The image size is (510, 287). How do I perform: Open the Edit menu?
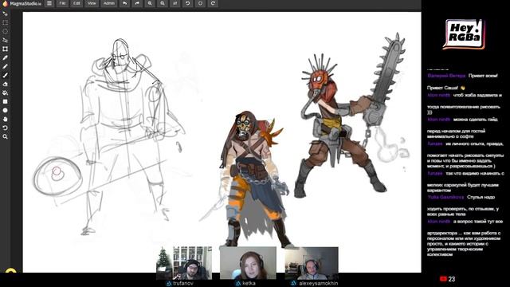point(76,3)
